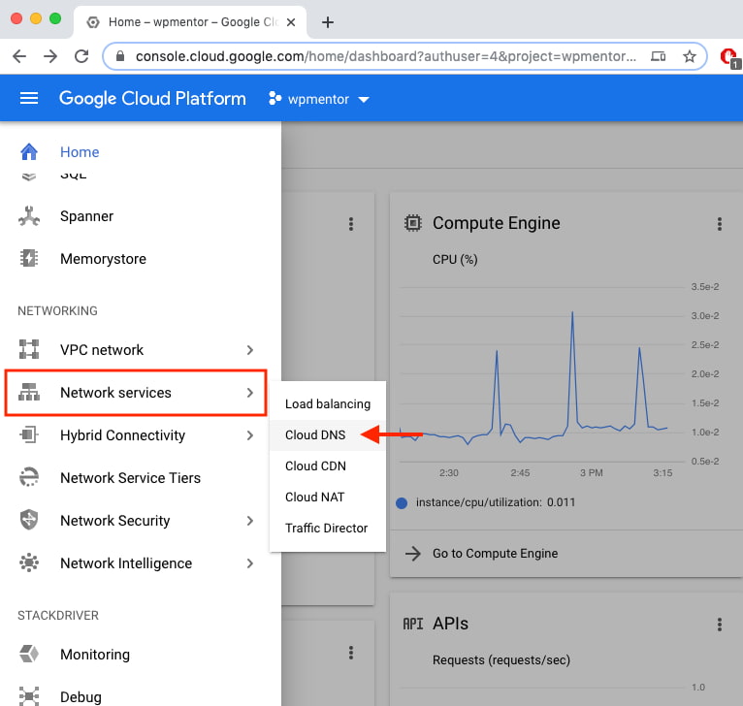Expand the Network Intelligence submenu chevron
Viewport: 743px width, 706px height.
tap(250, 562)
